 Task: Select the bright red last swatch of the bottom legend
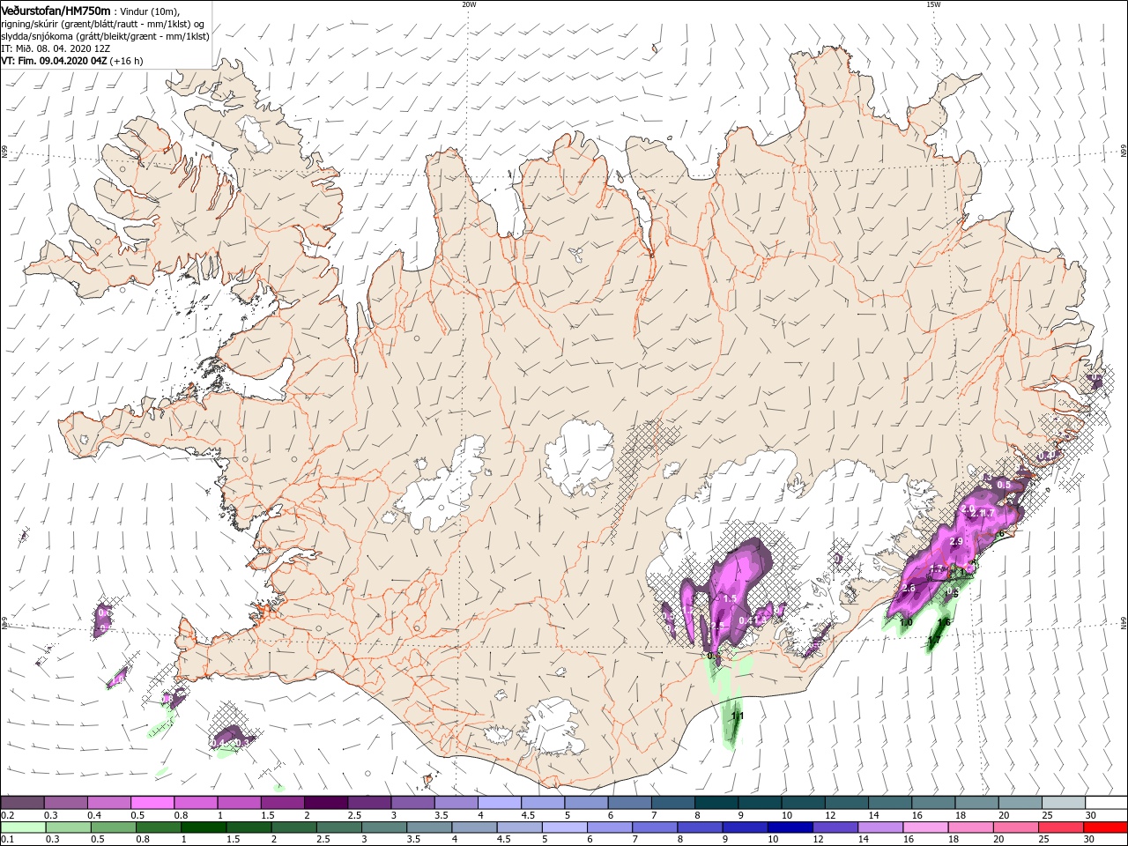(1105, 827)
